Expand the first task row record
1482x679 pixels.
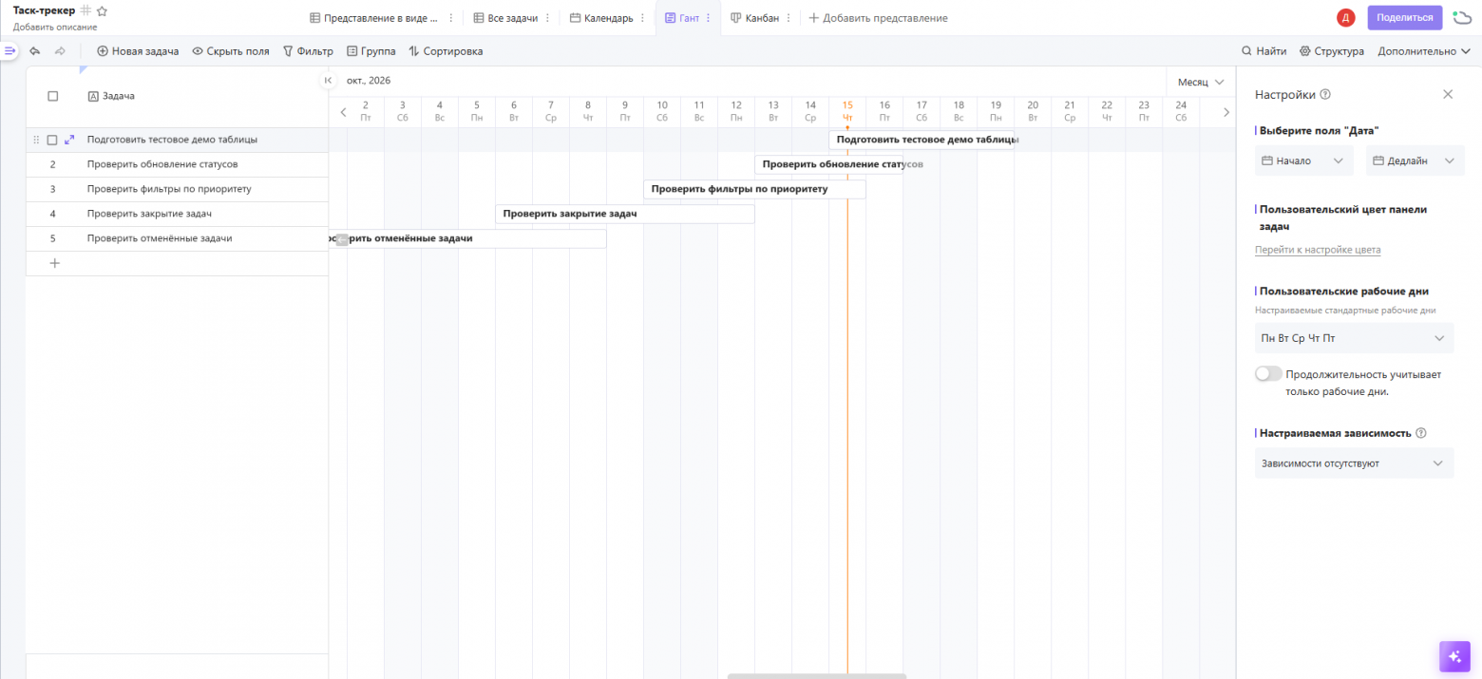coord(69,140)
